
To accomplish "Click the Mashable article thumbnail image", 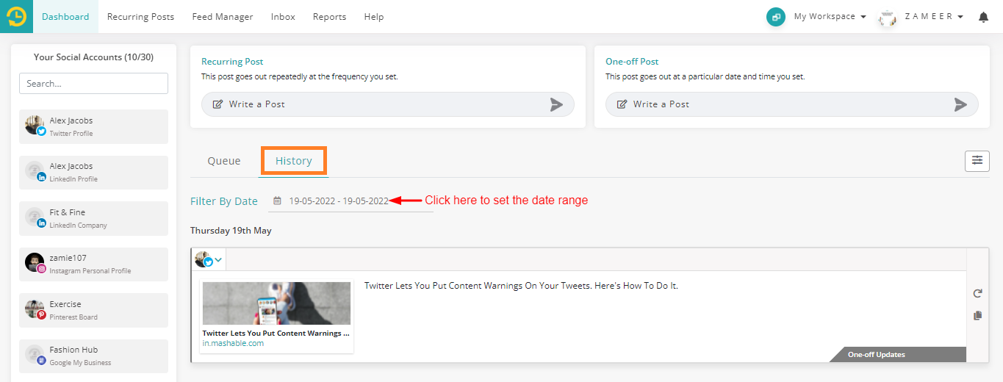I will (276, 303).
